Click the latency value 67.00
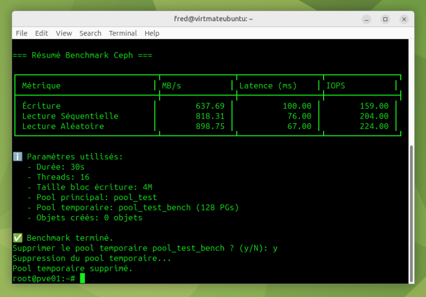 pos(299,126)
